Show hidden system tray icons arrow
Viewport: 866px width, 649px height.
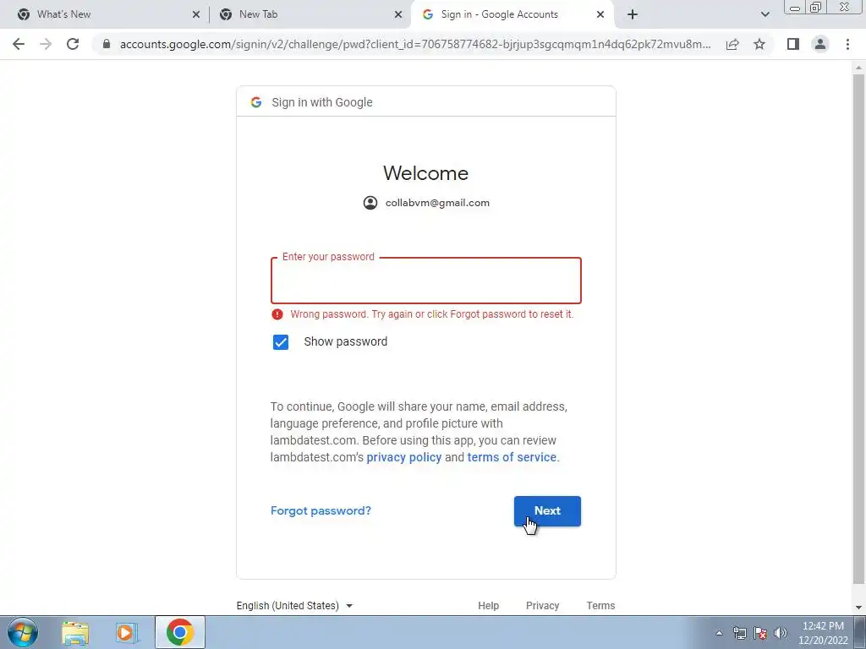719,633
